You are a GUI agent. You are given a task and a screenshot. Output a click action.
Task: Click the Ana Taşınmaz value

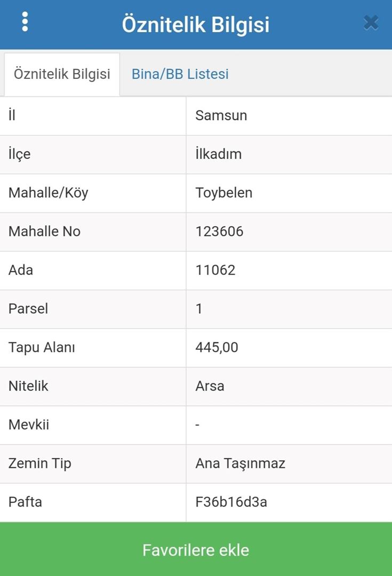240,463
